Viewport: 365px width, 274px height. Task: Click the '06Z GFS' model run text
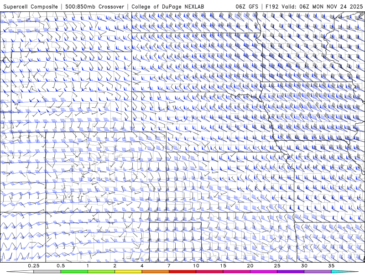(x=247, y=6)
